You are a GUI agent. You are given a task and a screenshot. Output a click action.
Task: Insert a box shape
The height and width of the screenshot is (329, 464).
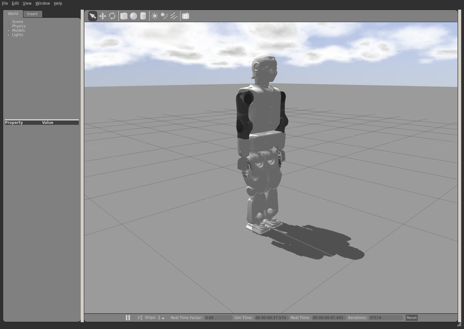pyautogui.click(x=124, y=16)
